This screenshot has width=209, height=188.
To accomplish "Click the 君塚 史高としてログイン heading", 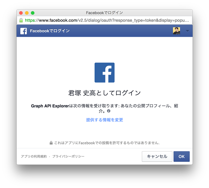I will pyautogui.click(x=104, y=93).
